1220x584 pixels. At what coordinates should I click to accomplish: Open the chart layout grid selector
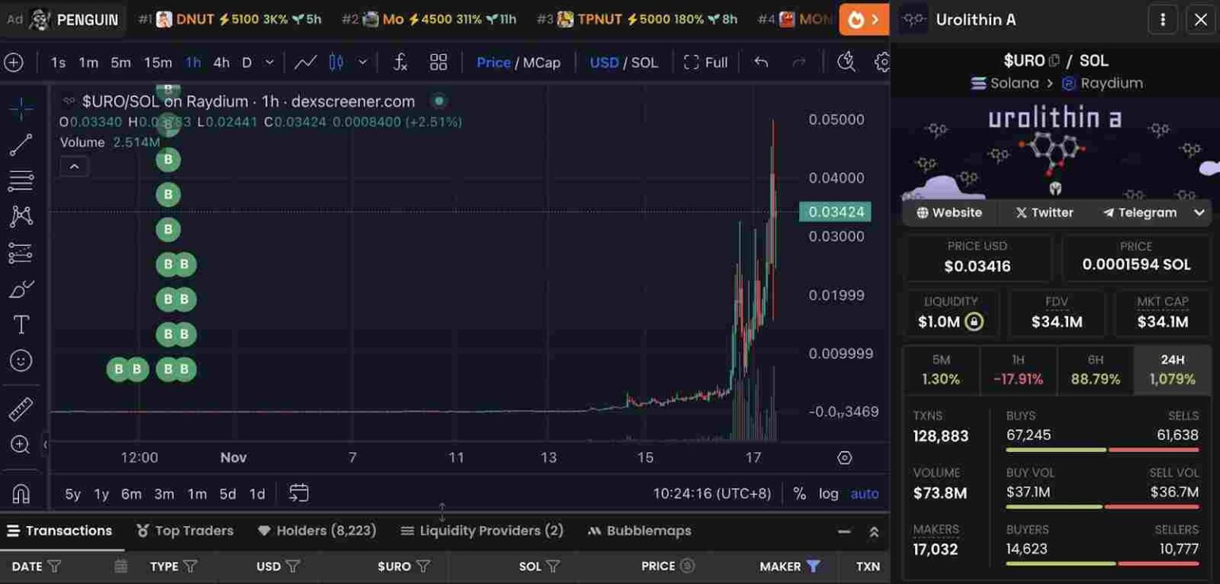438,62
